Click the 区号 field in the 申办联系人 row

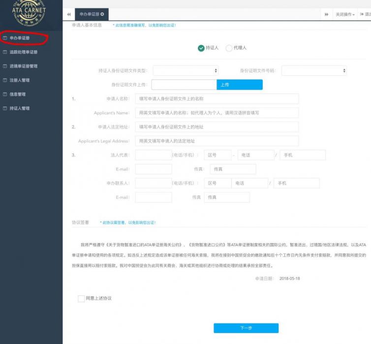(x=217, y=184)
